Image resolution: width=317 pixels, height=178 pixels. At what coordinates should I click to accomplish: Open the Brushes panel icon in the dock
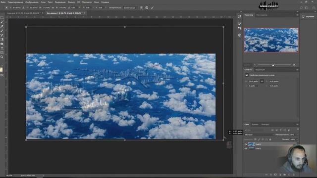click(x=240, y=24)
